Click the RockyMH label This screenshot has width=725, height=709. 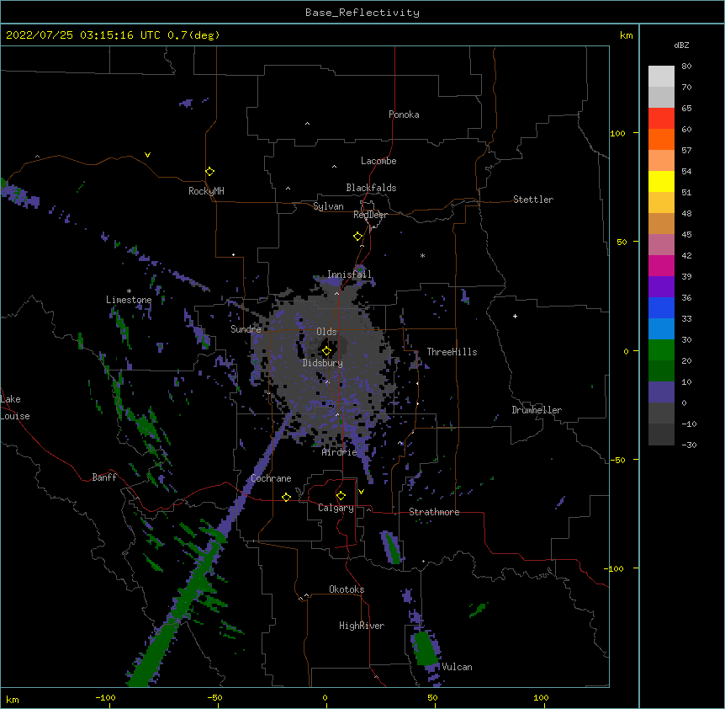(x=206, y=191)
